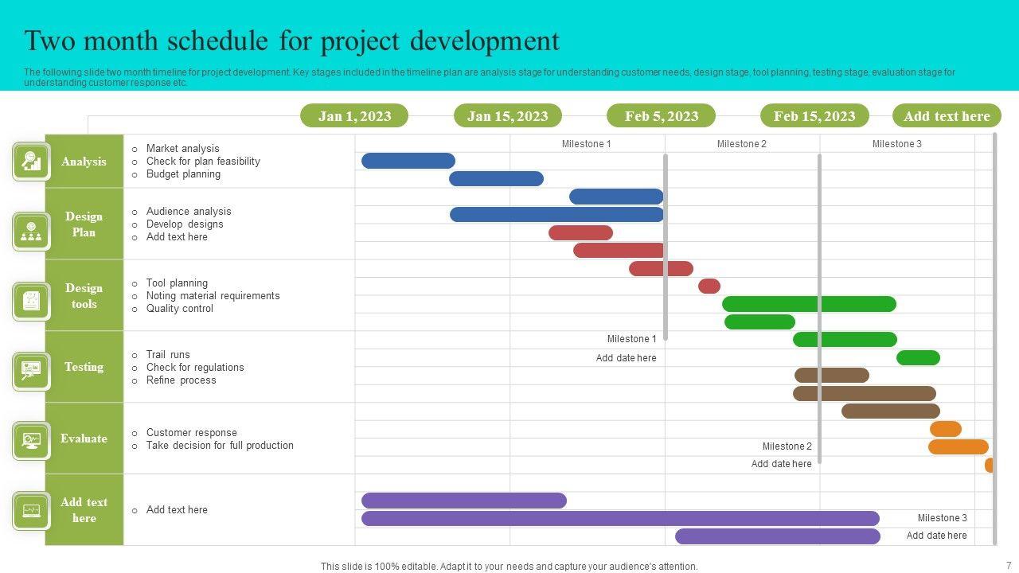Select the green Analysis stage label
This screenshot has width=1019, height=573.
[x=84, y=162]
